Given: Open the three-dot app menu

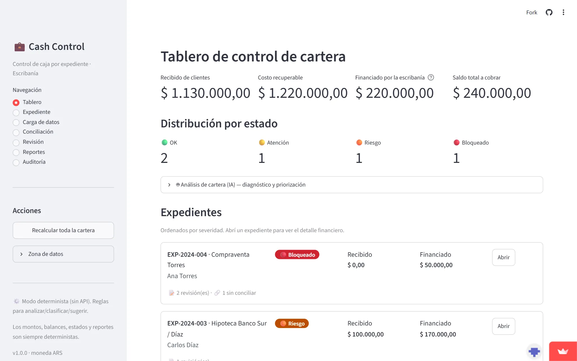Looking at the screenshot, I should click(x=563, y=12).
